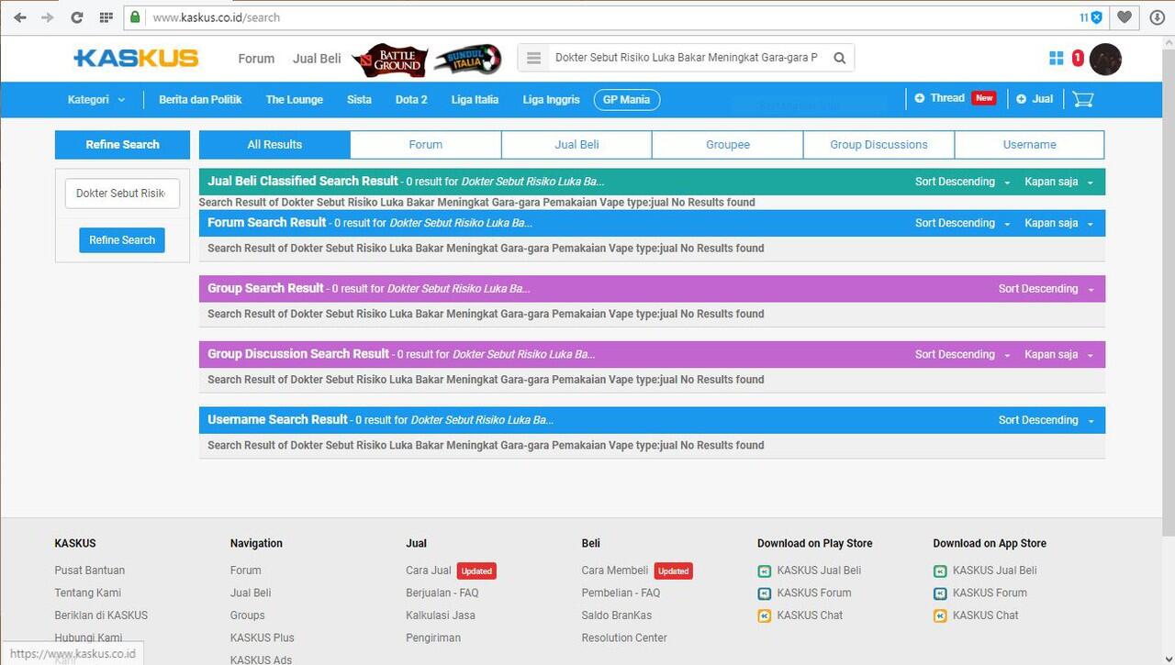
Task: Click the browser address bar URL
Action: pos(217,17)
